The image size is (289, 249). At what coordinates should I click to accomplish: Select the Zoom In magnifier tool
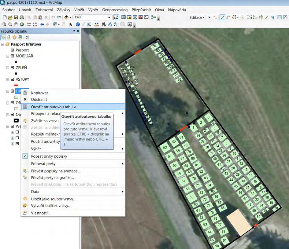click(4, 24)
